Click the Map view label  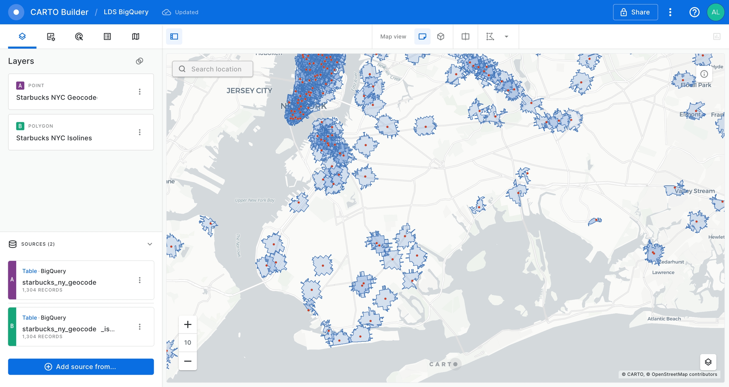click(x=393, y=36)
